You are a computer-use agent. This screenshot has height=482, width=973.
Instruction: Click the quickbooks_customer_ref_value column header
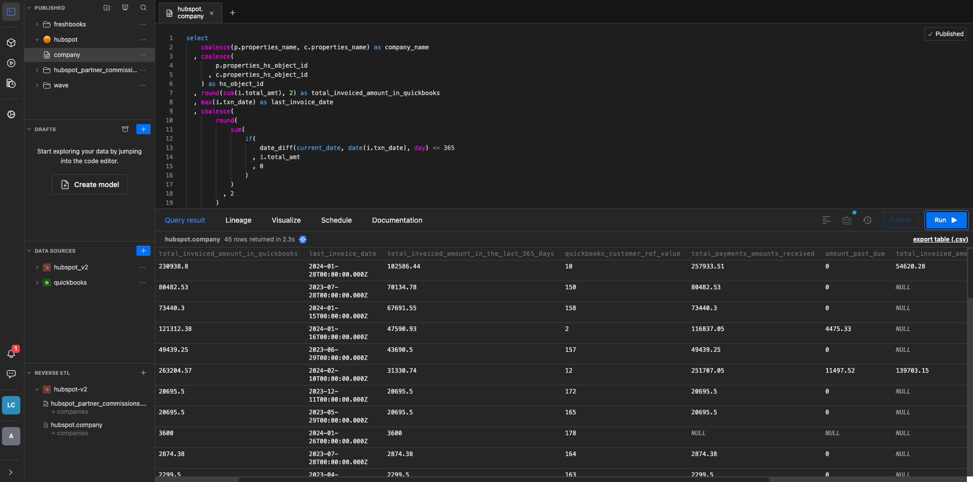click(622, 254)
